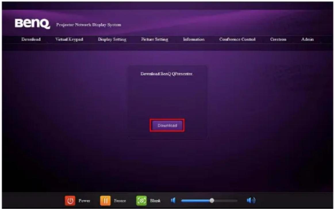Go to Display Setting page

[x=112, y=39]
